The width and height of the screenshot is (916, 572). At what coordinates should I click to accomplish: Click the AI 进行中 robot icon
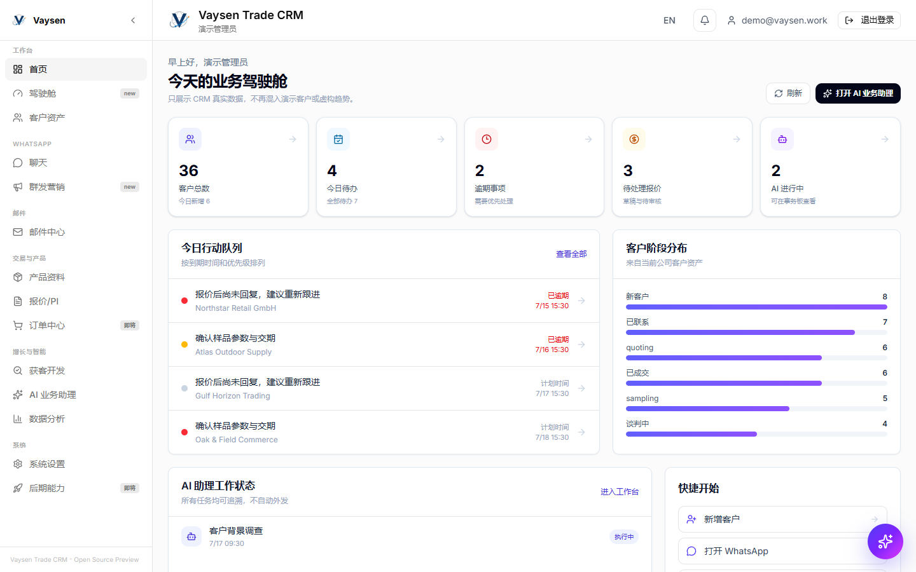pyautogui.click(x=782, y=139)
